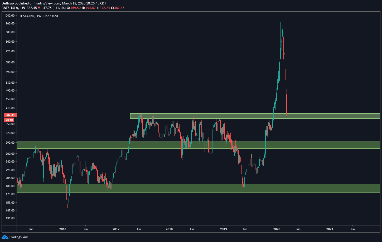Click the L:378.24 low value

tap(103, 8)
